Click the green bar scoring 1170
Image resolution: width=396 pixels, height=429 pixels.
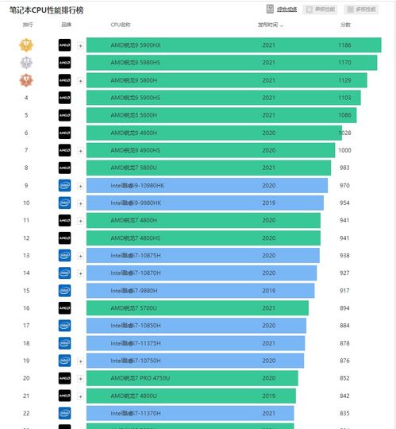coord(232,63)
